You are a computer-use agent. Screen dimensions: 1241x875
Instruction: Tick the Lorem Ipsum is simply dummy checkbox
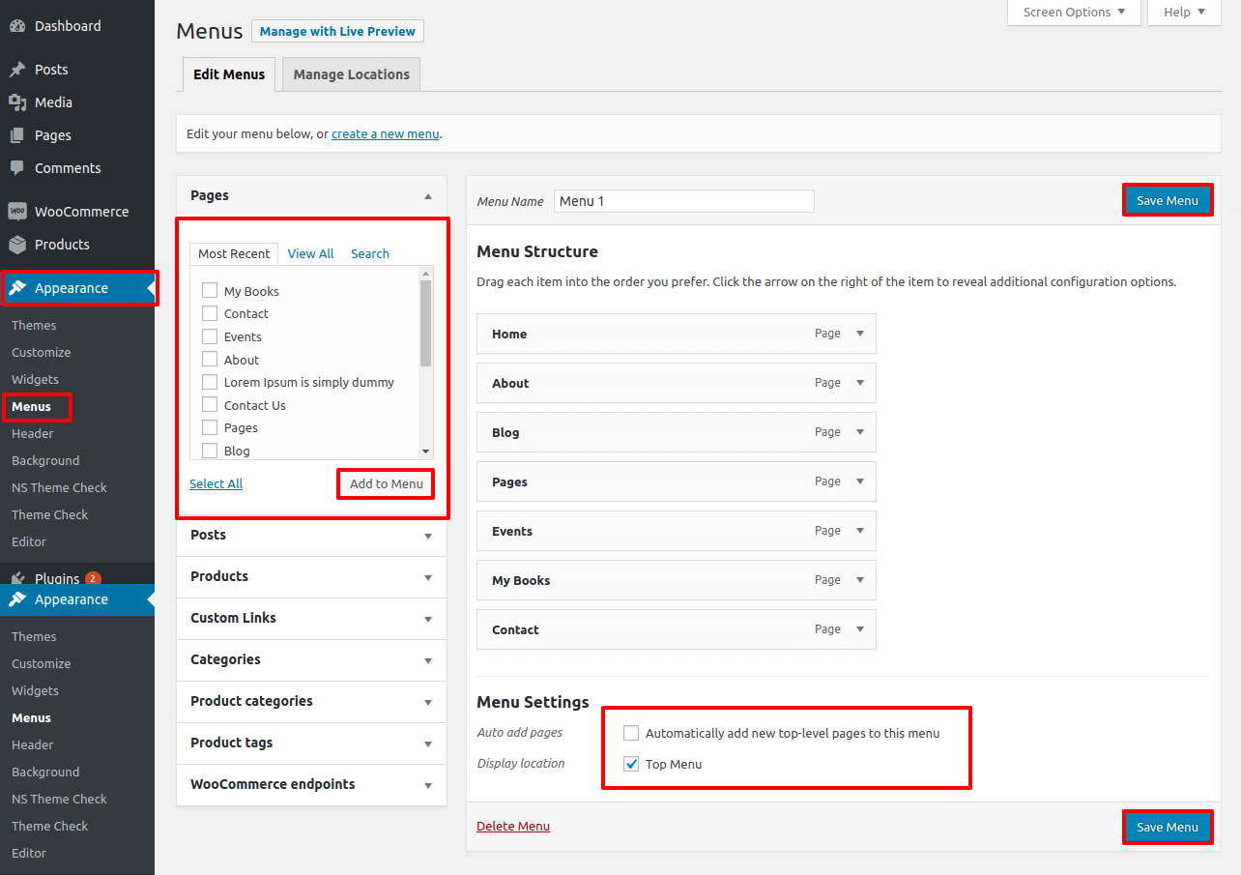(210, 382)
